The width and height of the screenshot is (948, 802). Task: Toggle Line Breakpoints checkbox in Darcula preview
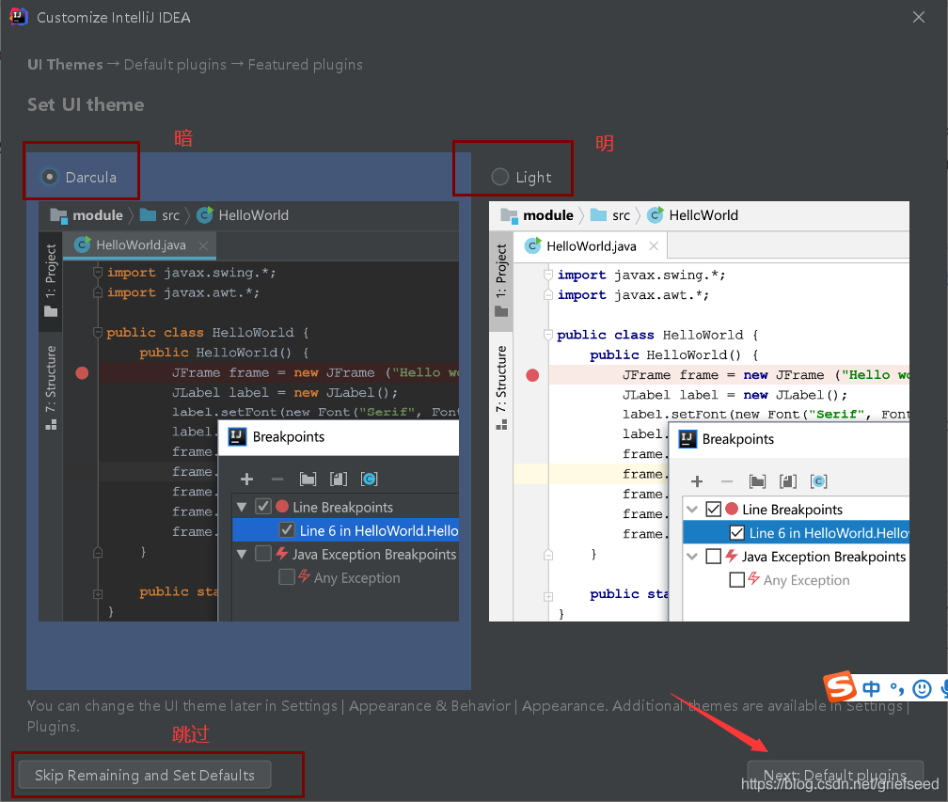point(263,507)
